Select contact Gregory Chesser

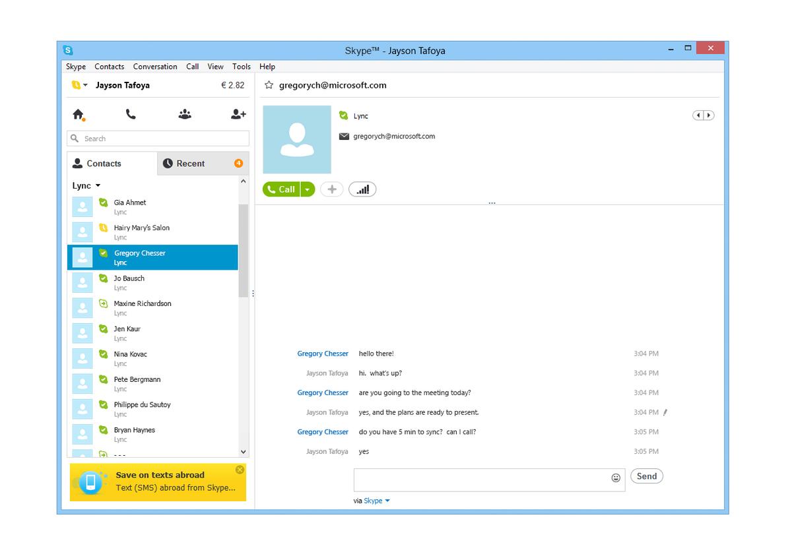tap(152, 257)
